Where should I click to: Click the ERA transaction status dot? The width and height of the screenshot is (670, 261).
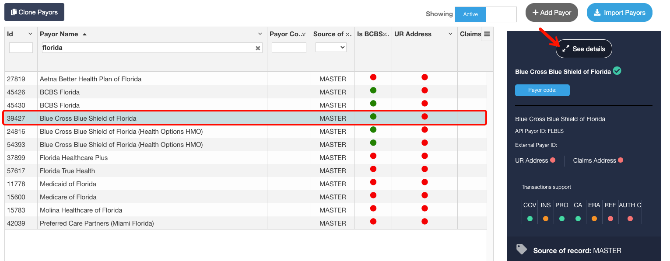point(594,219)
